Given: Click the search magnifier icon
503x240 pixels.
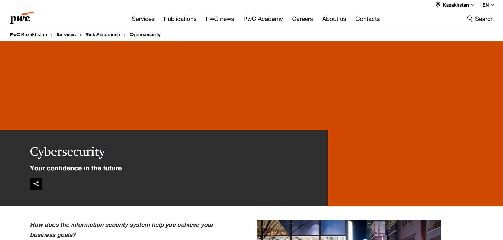Looking at the screenshot, I should pos(470,19).
